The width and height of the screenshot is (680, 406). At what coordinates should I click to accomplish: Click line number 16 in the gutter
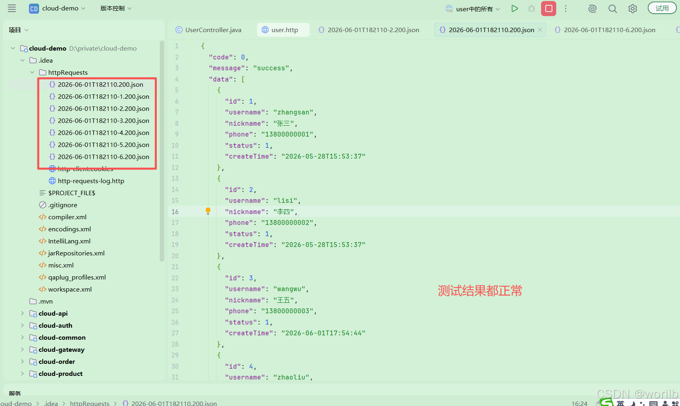click(x=175, y=212)
